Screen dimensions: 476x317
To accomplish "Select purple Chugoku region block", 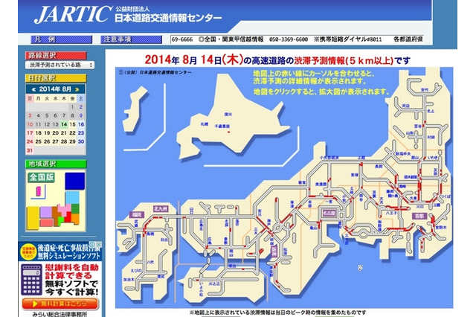I will [46, 212].
